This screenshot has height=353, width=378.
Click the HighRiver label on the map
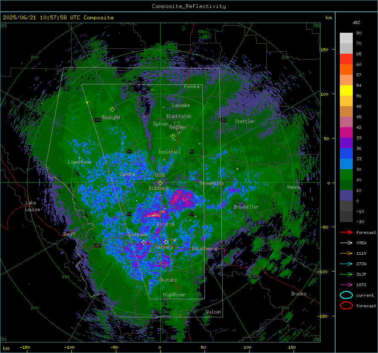[x=174, y=295]
